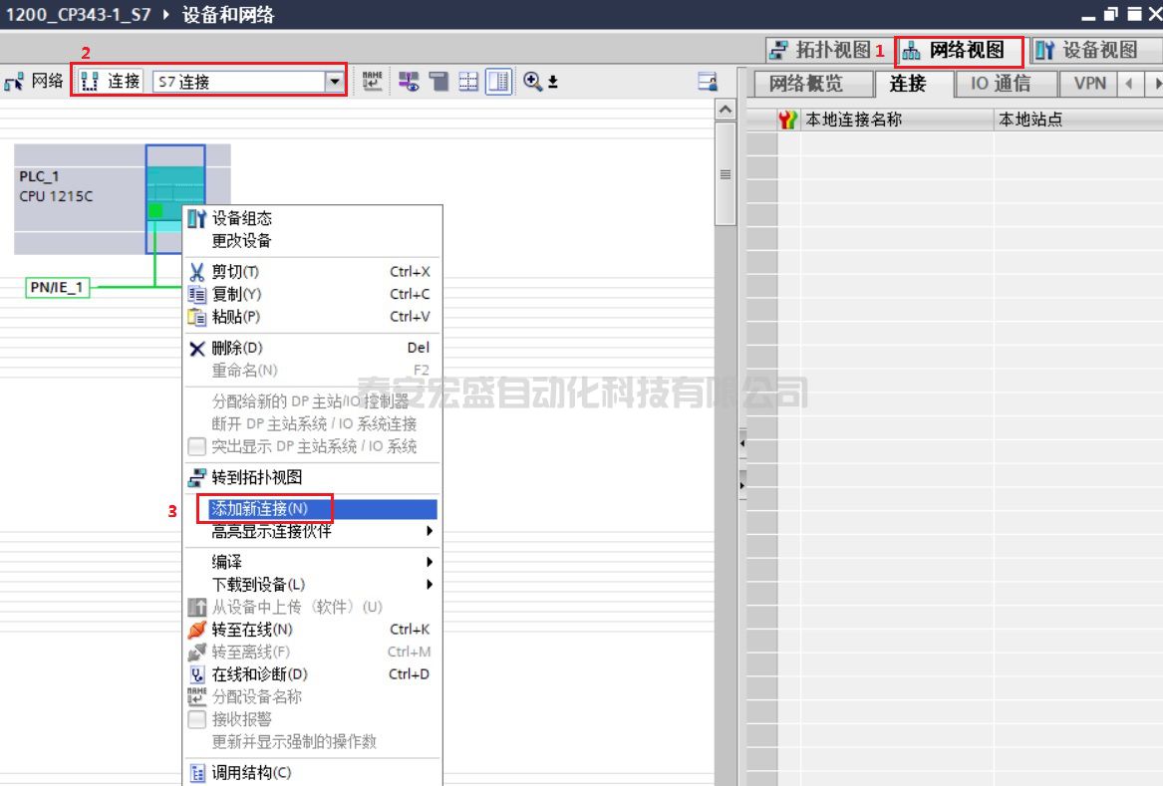Click the scroll up arrow of network view

tap(726, 110)
